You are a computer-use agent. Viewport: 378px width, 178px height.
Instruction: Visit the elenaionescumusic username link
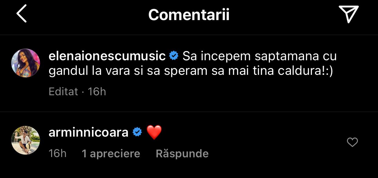tap(107, 56)
